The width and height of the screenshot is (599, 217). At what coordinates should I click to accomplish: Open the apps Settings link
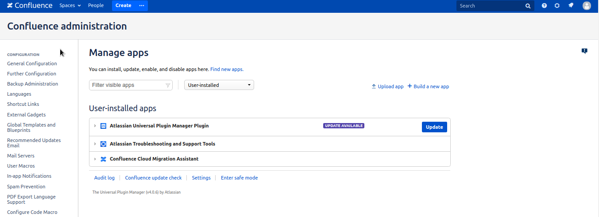(x=201, y=178)
